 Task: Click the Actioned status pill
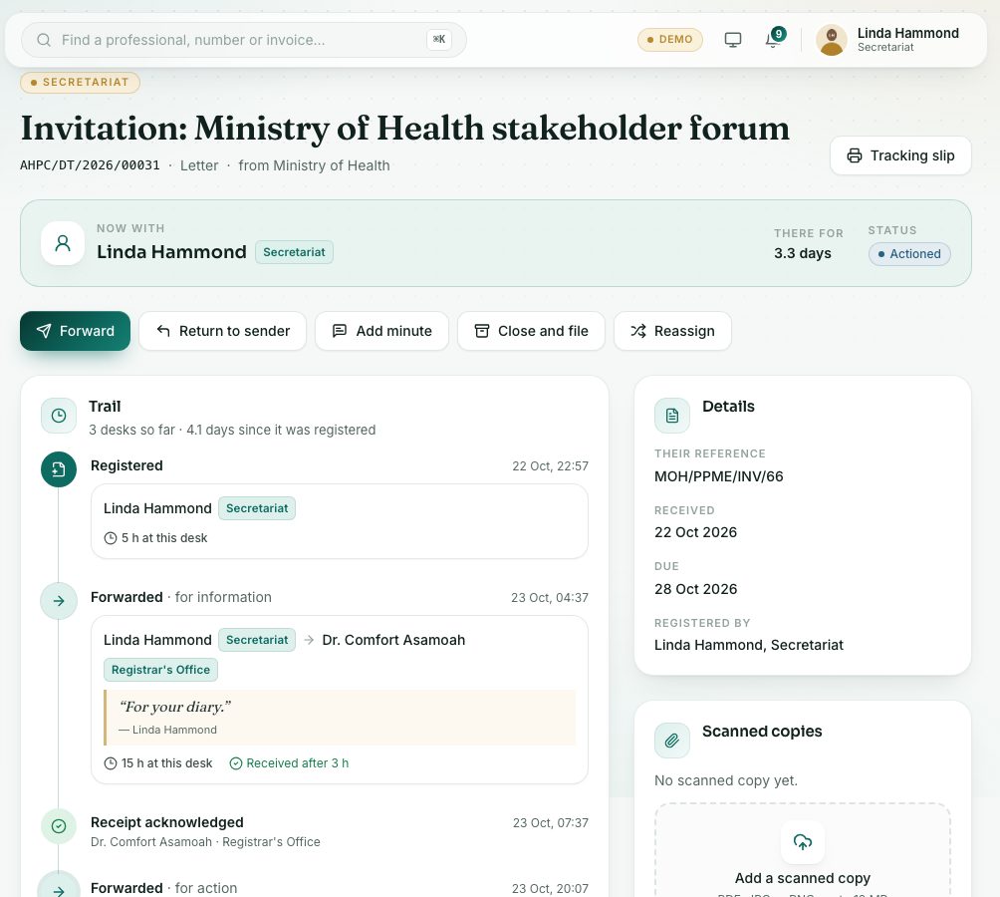pos(909,254)
